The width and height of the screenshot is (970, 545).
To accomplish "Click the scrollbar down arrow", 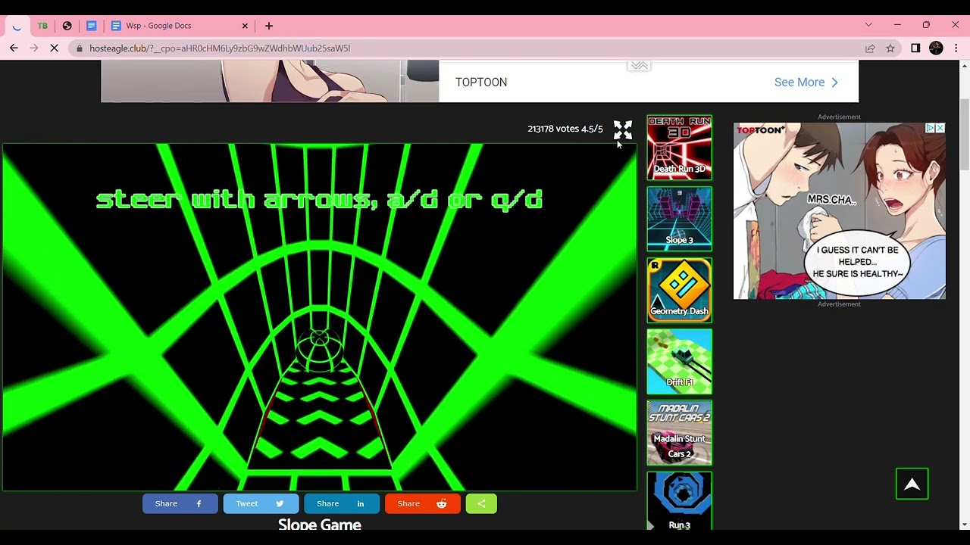I will click(964, 525).
